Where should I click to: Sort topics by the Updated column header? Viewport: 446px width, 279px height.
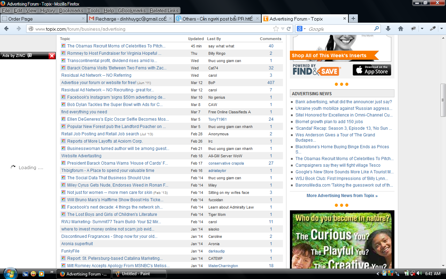(196, 39)
